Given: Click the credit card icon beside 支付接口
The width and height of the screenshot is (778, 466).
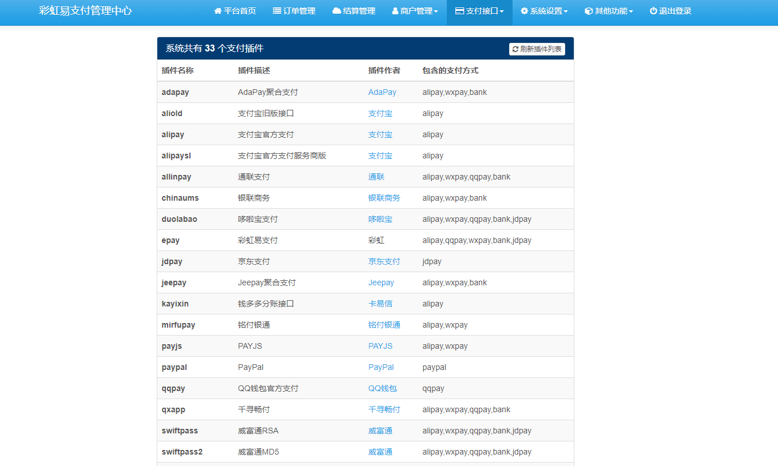Looking at the screenshot, I should pos(459,11).
